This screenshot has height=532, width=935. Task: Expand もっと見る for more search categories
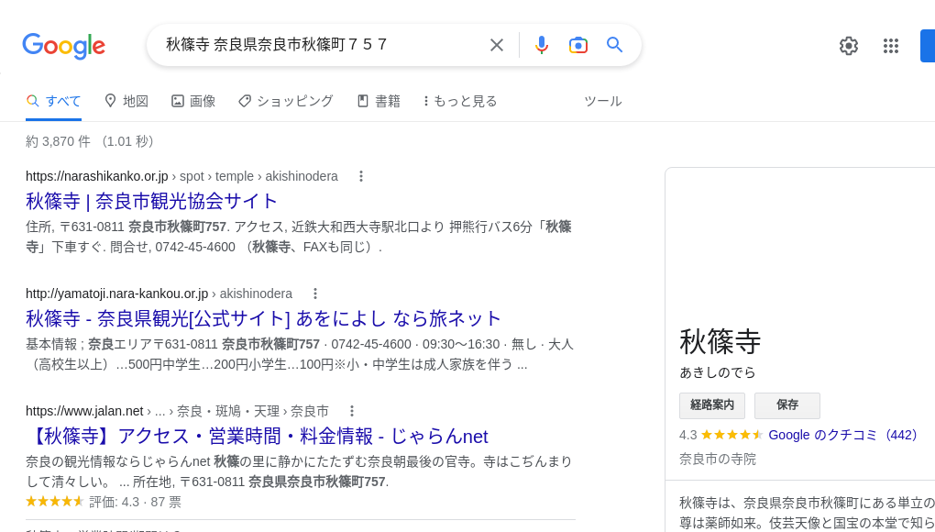(458, 101)
